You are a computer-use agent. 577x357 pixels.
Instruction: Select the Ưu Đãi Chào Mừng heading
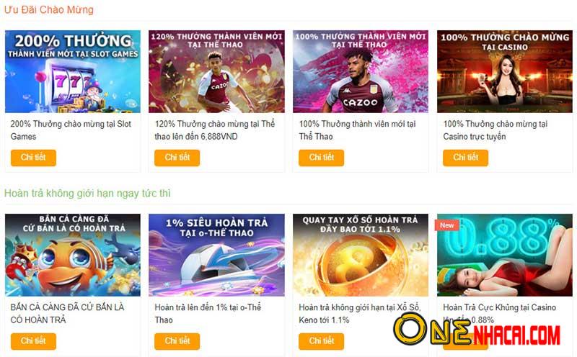coord(49,9)
